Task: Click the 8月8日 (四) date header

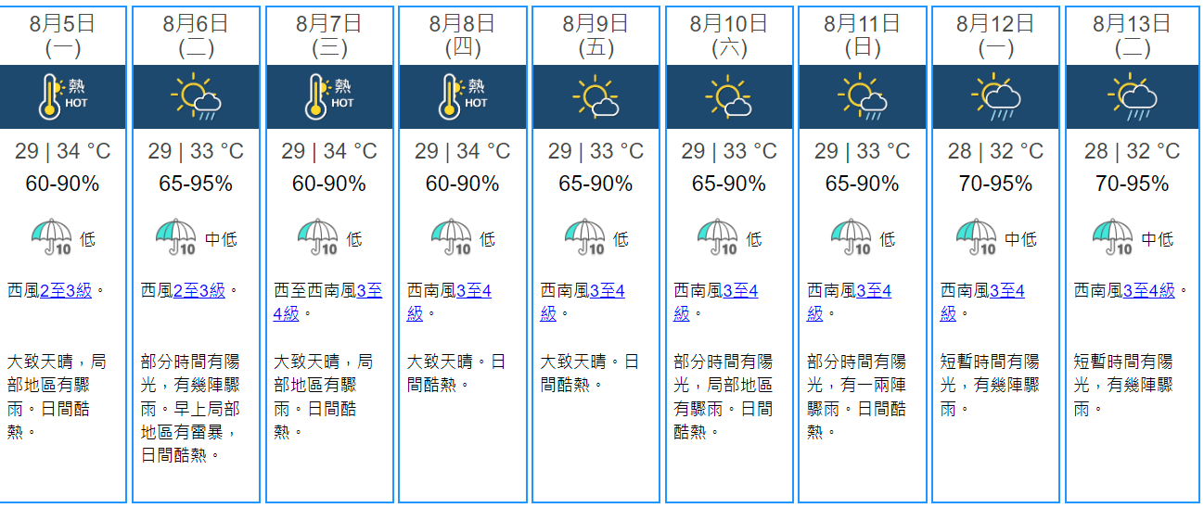Action: pyautogui.click(x=463, y=35)
